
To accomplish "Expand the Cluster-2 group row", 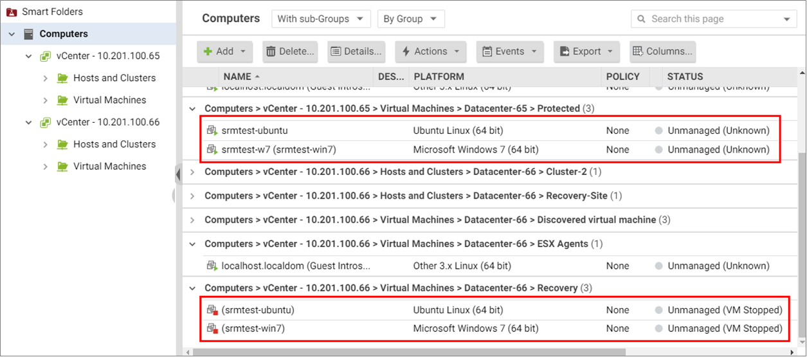I will 193,172.
